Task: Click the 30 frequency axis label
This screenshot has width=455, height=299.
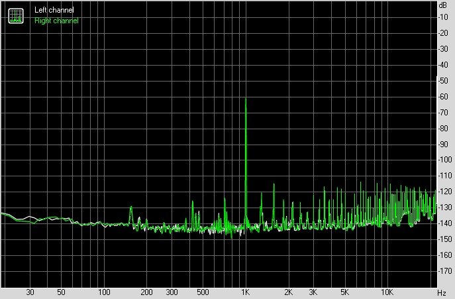Action: (30, 292)
